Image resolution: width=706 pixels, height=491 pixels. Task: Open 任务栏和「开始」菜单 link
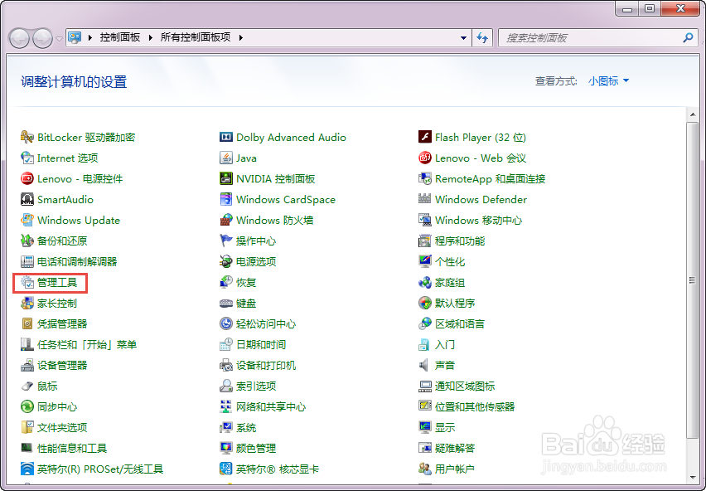(87, 344)
